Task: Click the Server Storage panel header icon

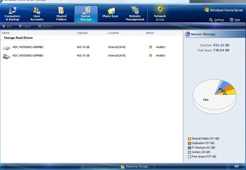Action: (x=187, y=34)
